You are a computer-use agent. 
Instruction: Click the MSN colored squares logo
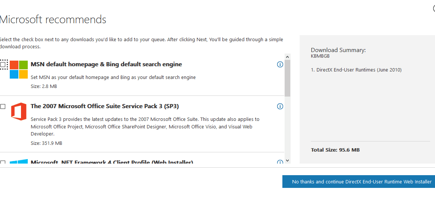click(19, 70)
